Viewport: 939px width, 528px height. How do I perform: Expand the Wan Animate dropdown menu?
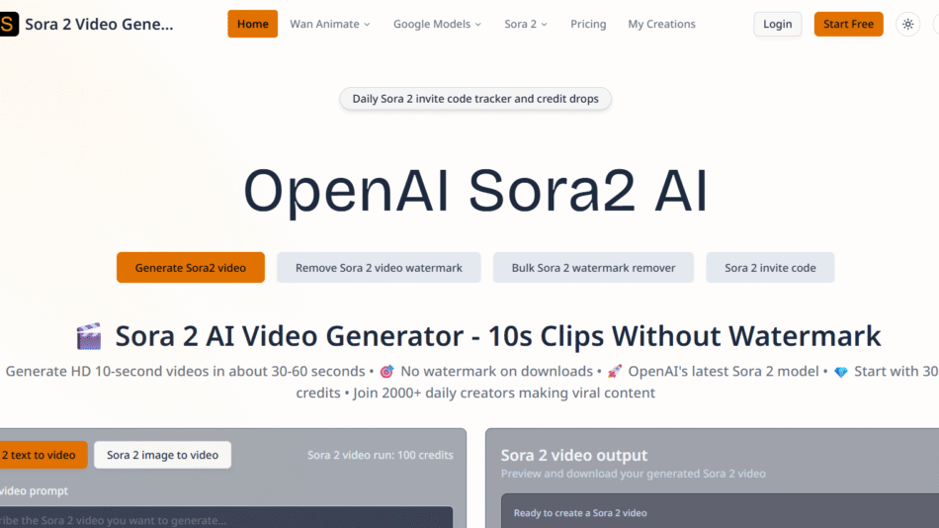[330, 24]
